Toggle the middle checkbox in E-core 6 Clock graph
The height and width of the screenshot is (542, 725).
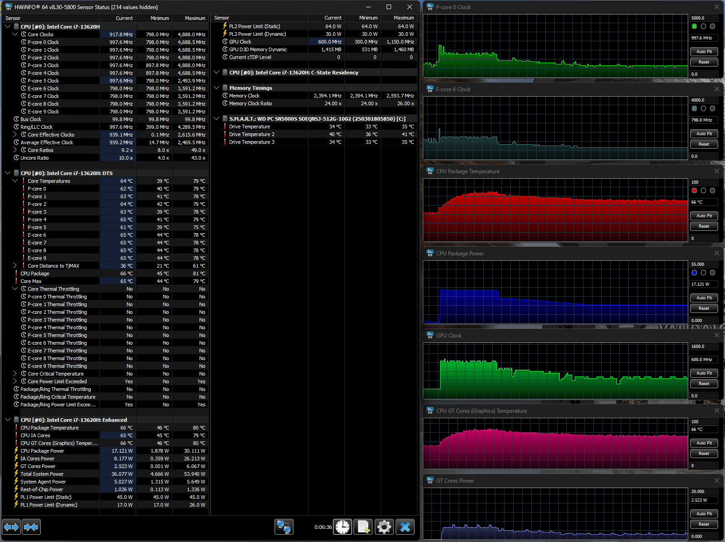coord(703,108)
